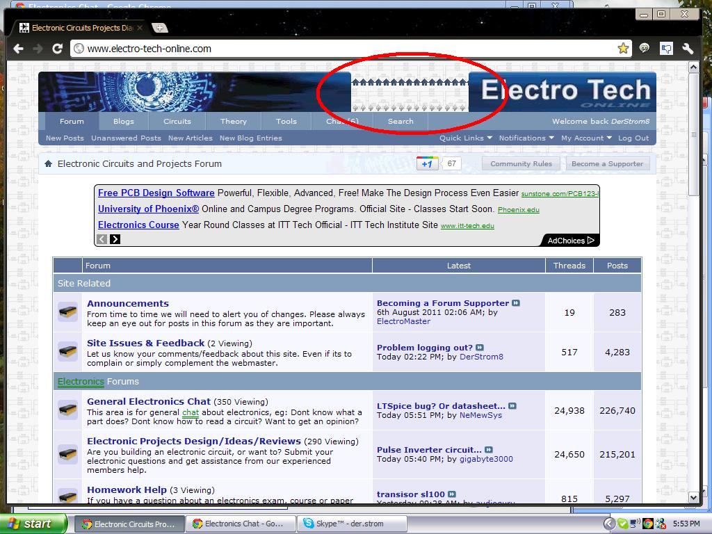View gigabyte3000's profile

tap(486, 459)
